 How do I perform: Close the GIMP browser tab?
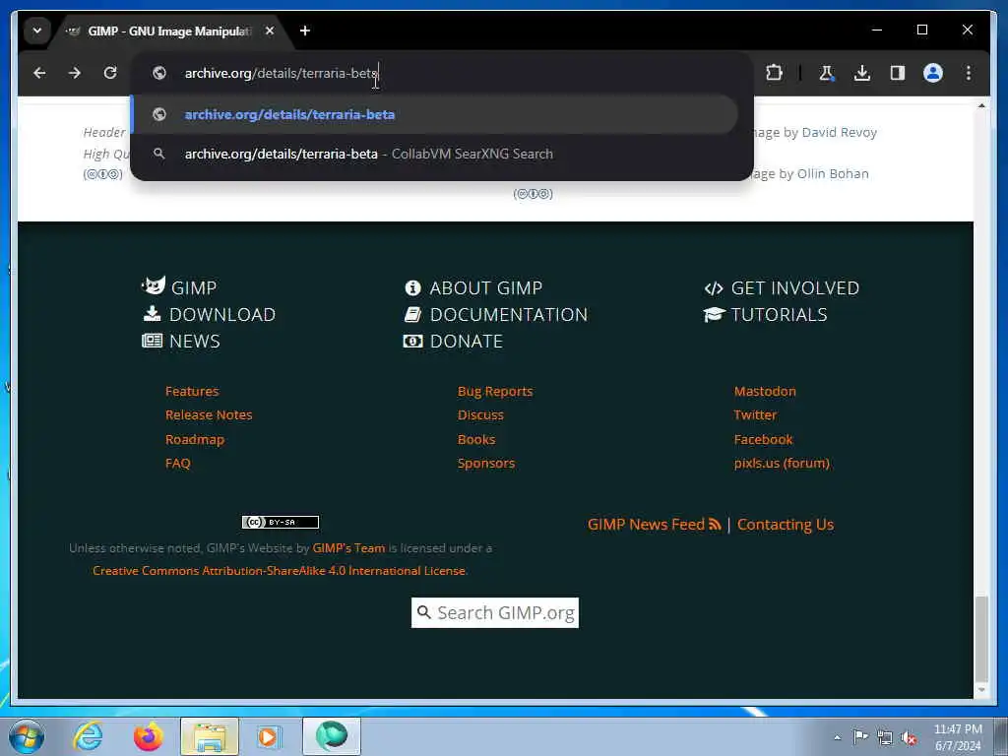(270, 31)
